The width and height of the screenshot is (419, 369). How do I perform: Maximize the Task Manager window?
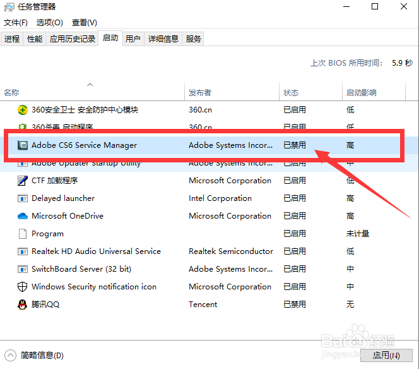point(375,6)
